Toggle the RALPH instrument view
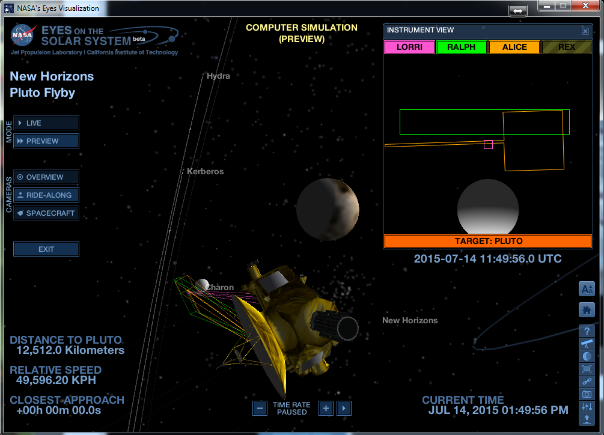 pos(462,47)
